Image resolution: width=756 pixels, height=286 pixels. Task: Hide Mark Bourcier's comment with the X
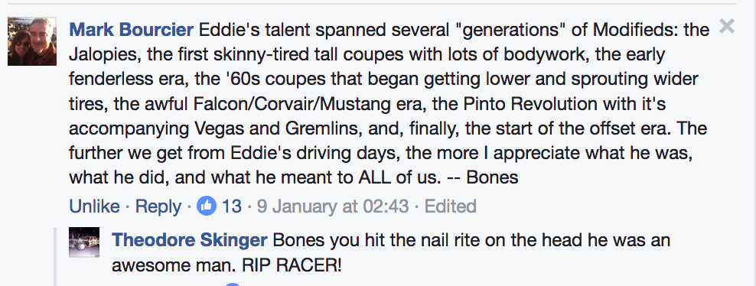[x=727, y=27]
